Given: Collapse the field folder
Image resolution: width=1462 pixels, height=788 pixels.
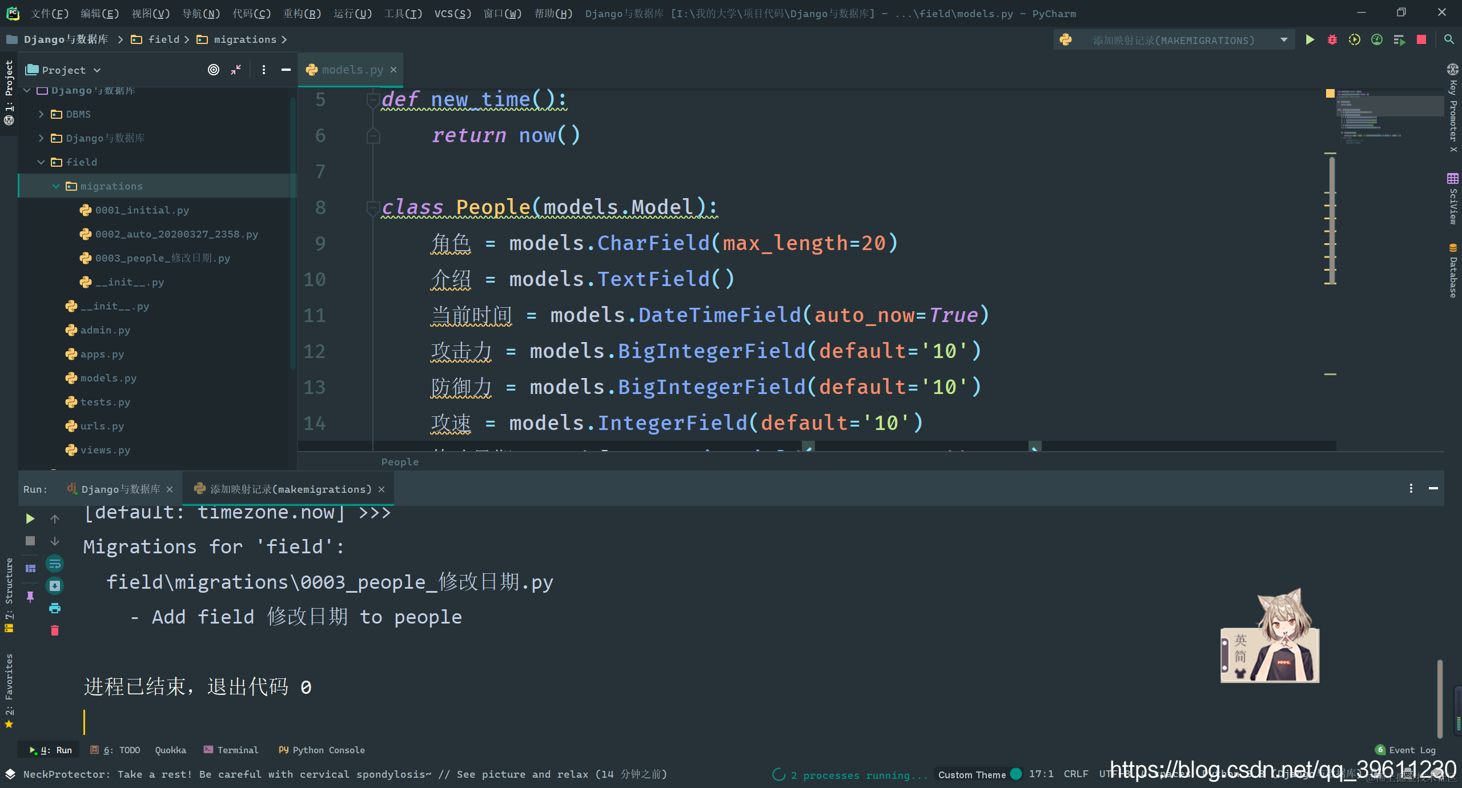Looking at the screenshot, I should click(x=41, y=162).
